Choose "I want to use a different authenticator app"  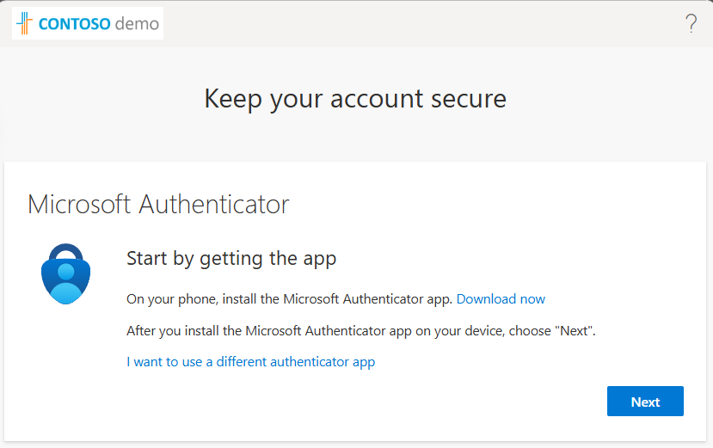tap(251, 362)
